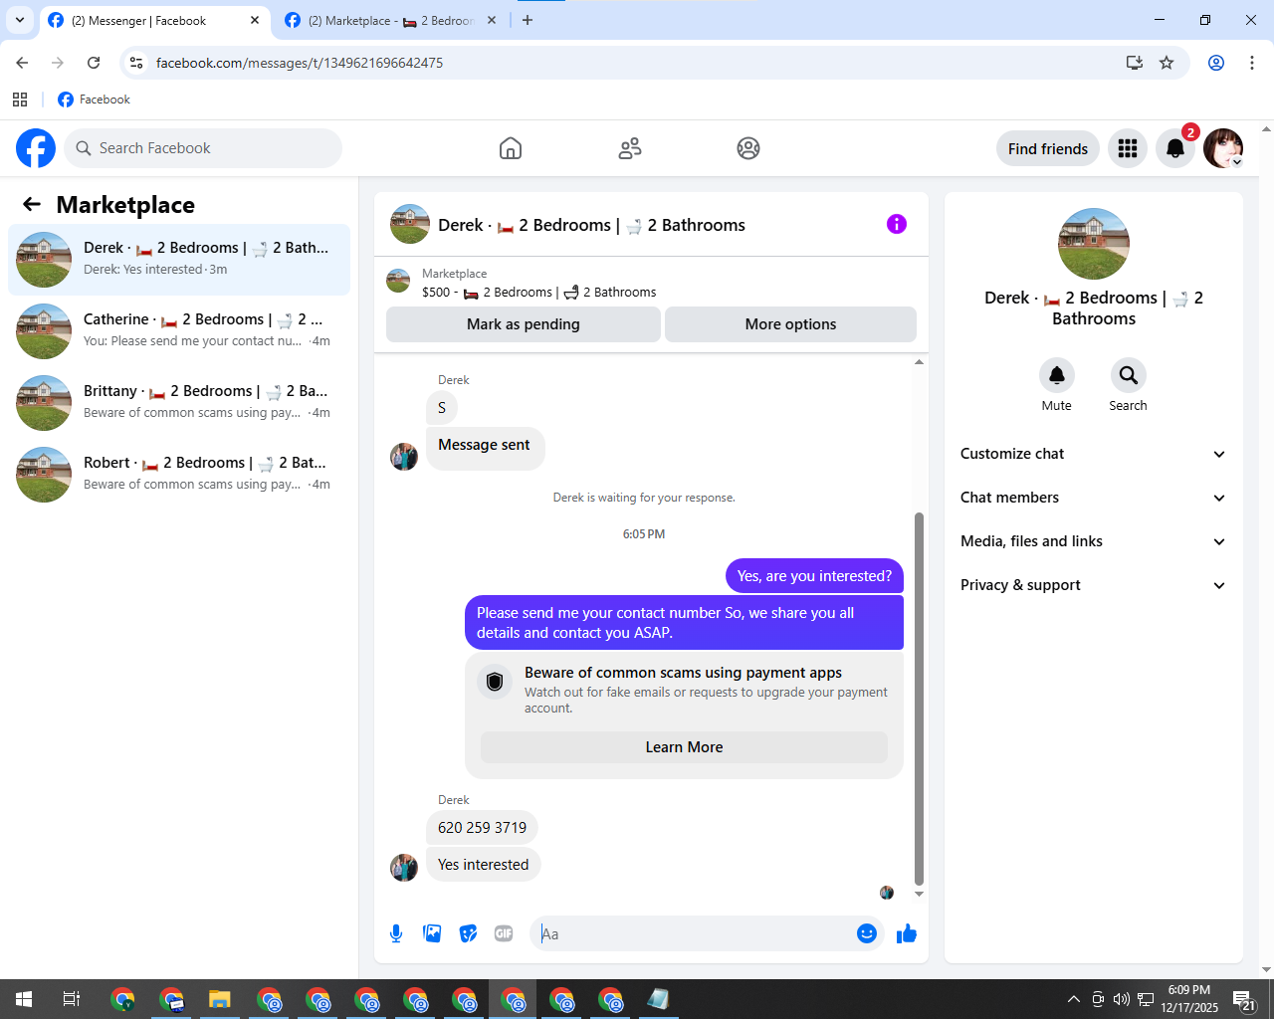The image size is (1274, 1019).
Task: Click chat scrollbar up arrow
Action: (x=919, y=362)
